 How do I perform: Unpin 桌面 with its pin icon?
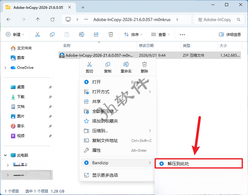(50, 87)
